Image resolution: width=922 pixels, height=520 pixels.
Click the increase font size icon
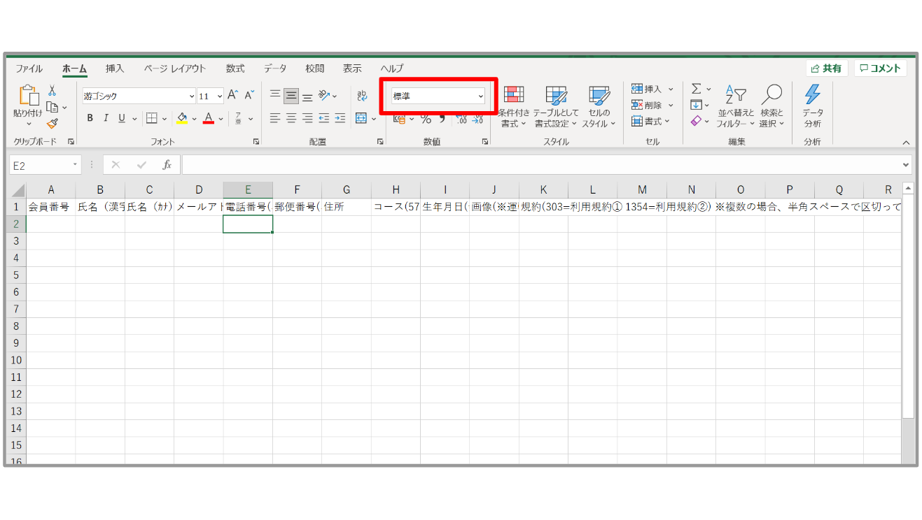[233, 96]
